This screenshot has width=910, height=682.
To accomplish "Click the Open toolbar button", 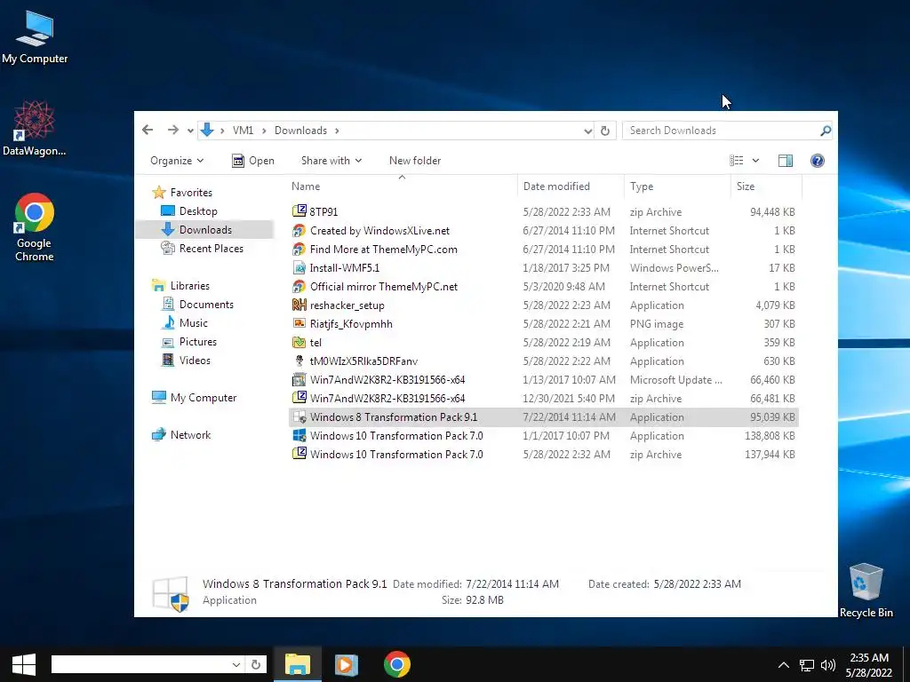I will click(253, 161).
